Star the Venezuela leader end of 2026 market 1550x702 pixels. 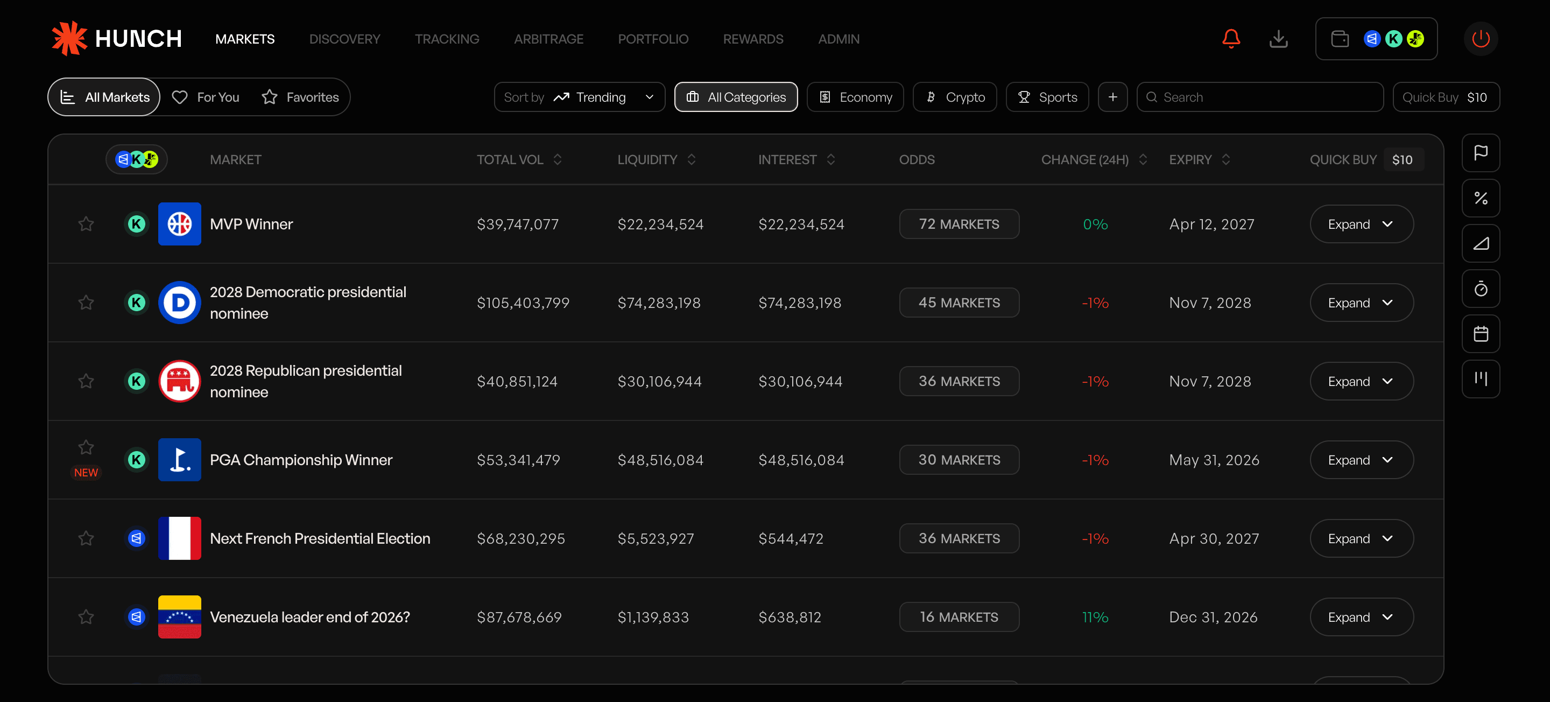click(x=86, y=616)
